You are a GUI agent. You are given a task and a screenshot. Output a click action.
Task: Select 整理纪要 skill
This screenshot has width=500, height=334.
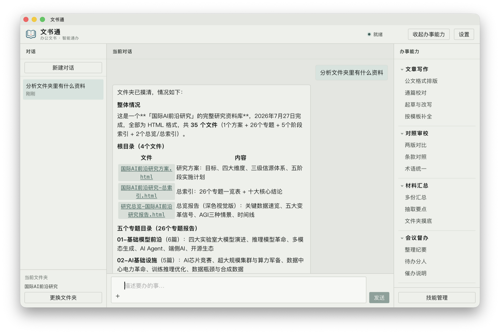pos(415,250)
